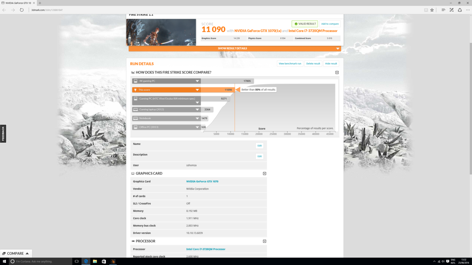
Task: Click the address bar URL
Action: pos(47,10)
